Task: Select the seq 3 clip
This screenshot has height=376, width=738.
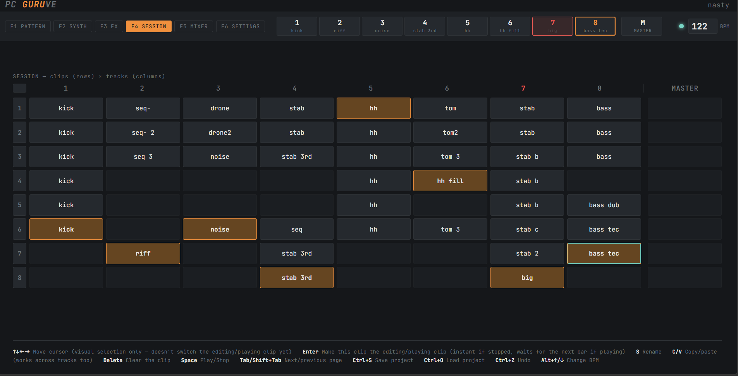Action: 143,157
